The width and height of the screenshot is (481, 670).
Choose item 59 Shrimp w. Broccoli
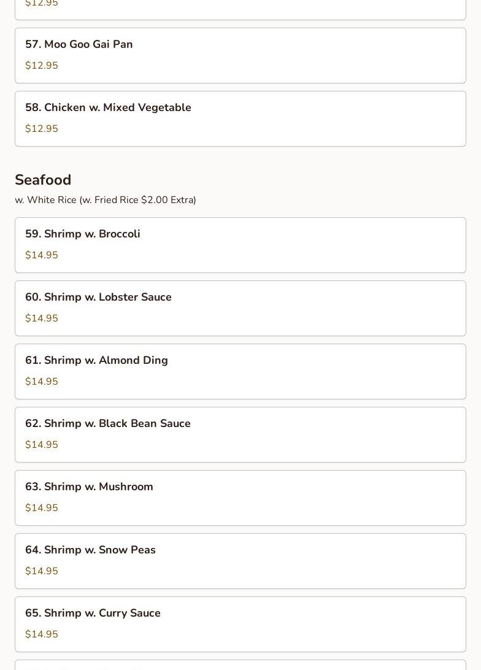(83, 234)
